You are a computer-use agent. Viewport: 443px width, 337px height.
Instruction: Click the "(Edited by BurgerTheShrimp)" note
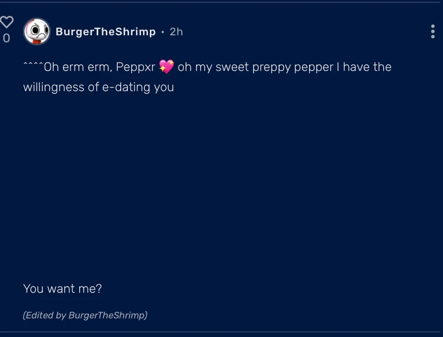point(85,315)
